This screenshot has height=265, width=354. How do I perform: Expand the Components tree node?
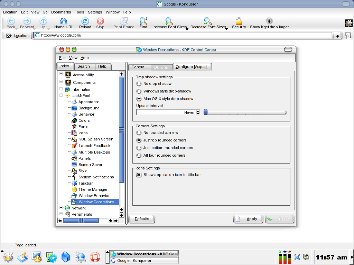(61, 81)
